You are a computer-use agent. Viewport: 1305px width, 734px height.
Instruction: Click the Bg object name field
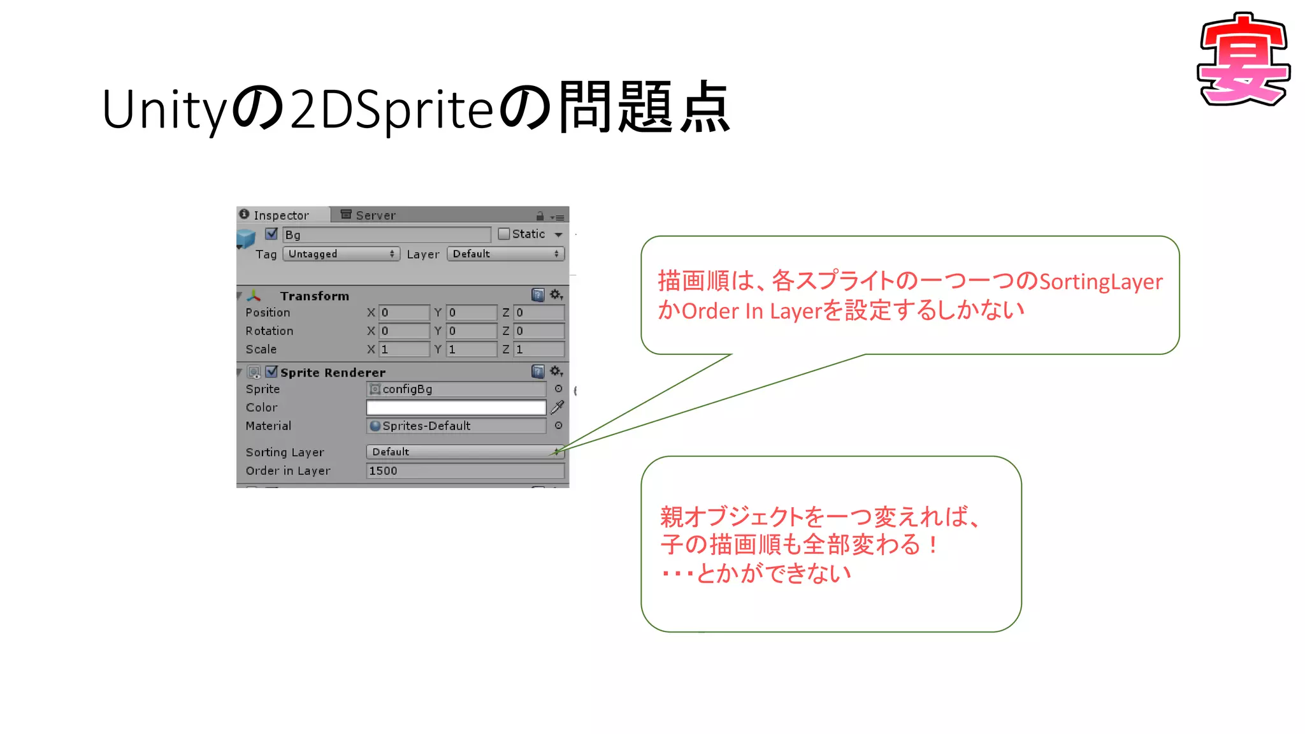click(386, 234)
